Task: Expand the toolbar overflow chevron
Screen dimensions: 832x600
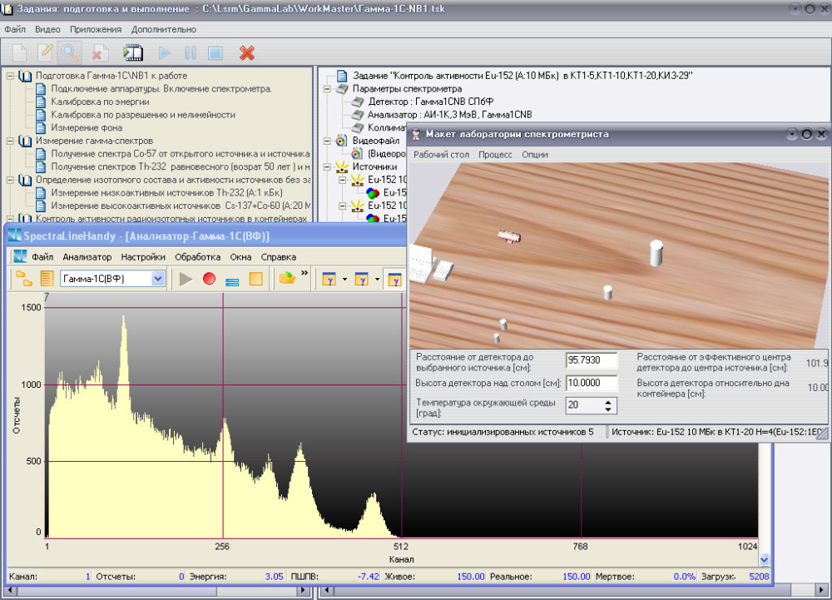Action: pos(305,274)
